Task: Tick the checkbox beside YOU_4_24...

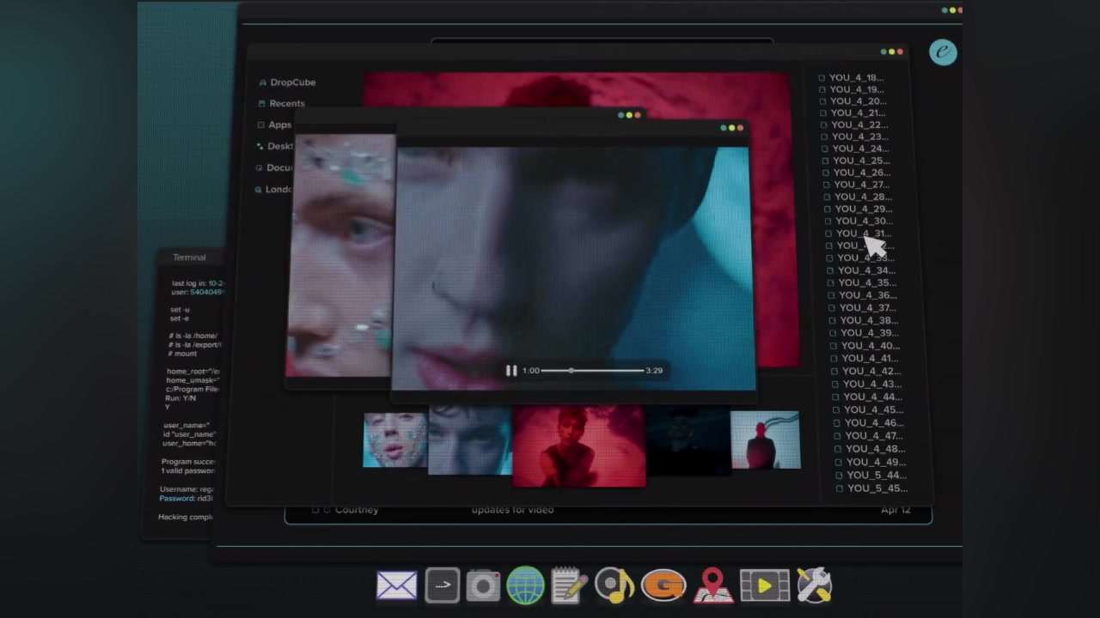Action: pyautogui.click(x=825, y=148)
